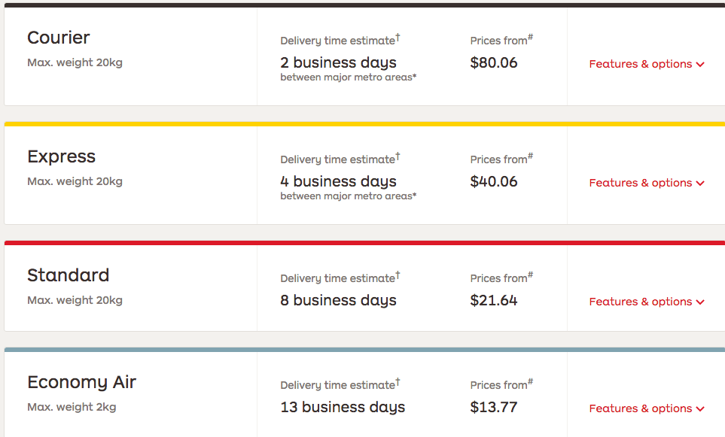Click the 8 business days estimate
725x437 pixels.
(338, 300)
